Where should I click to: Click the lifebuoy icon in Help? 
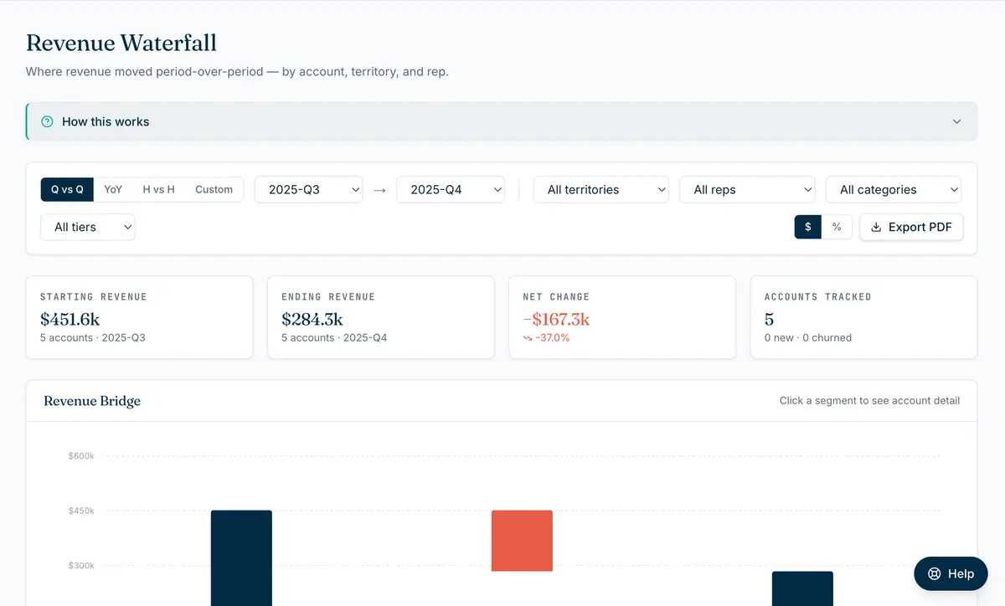point(935,573)
